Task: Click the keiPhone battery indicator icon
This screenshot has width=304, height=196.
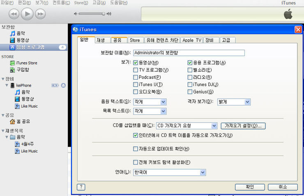Action: tap(55, 85)
